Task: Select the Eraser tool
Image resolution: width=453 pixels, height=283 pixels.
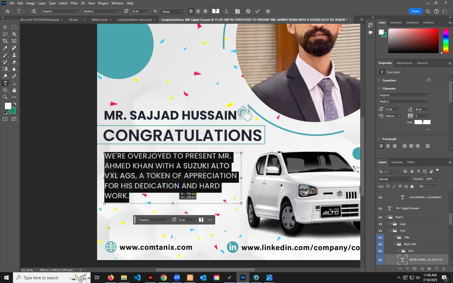Action: click(14, 62)
